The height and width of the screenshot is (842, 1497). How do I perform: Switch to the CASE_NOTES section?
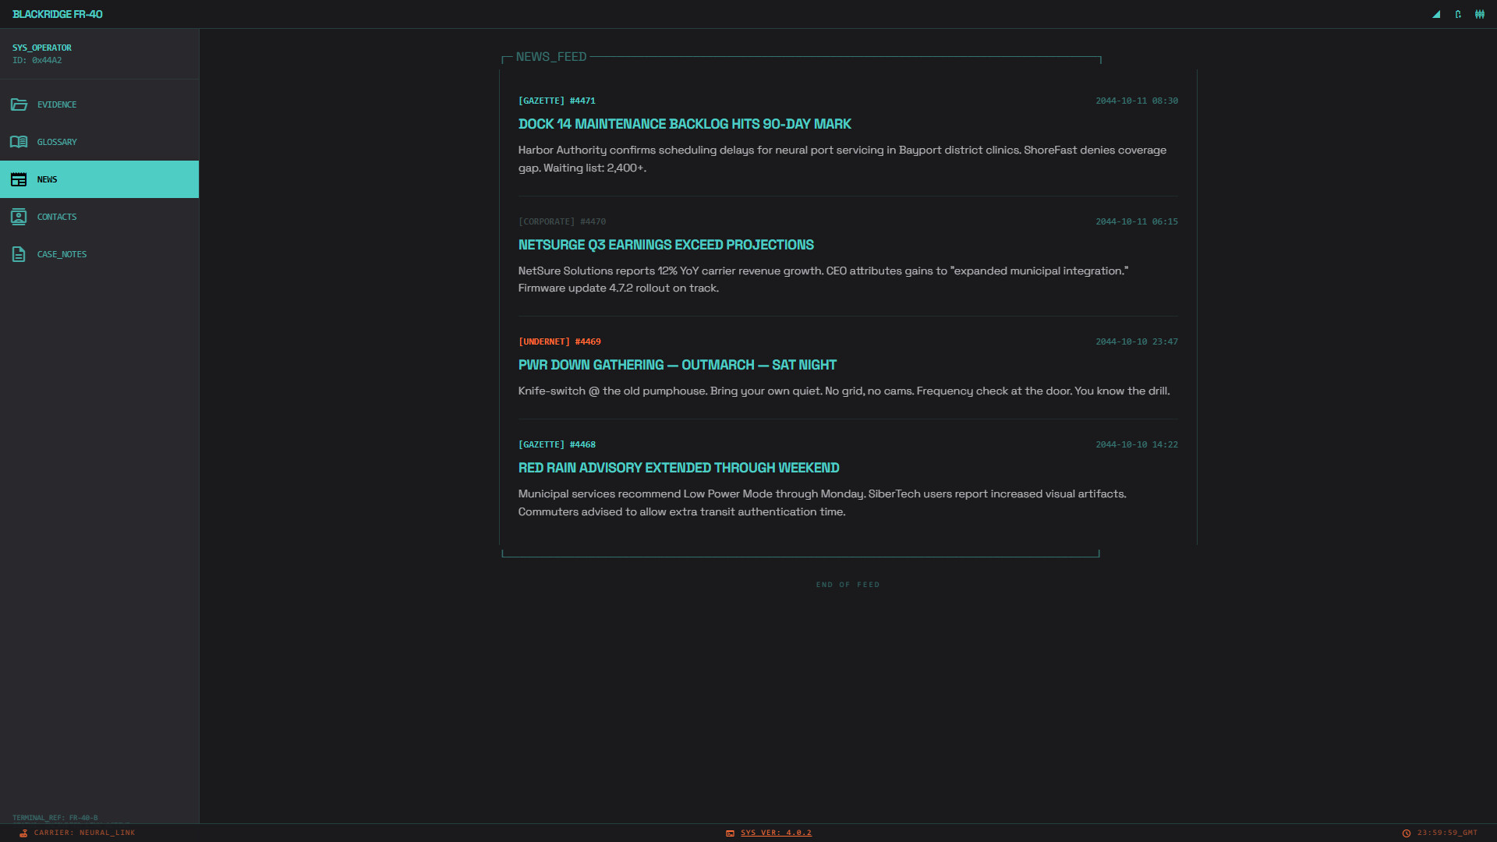pos(99,253)
